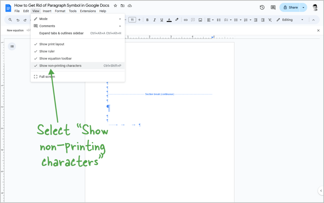The width and height of the screenshot is (324, 203).
Task: Open the comments history icon
Action: point(273,7)
